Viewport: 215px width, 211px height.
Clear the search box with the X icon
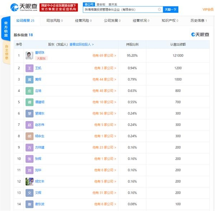159,9
